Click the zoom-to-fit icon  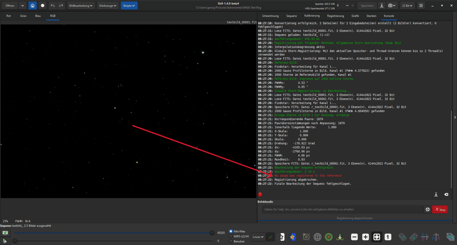point(376,237)
